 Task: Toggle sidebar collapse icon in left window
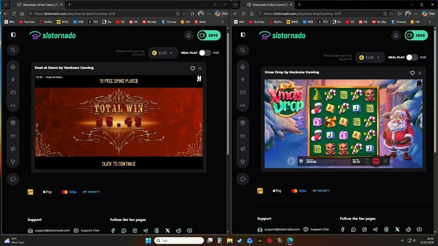pyautogui.click(x=13, y=35)
